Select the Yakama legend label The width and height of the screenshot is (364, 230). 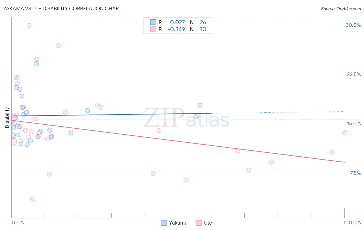click(x=178, y=223)
